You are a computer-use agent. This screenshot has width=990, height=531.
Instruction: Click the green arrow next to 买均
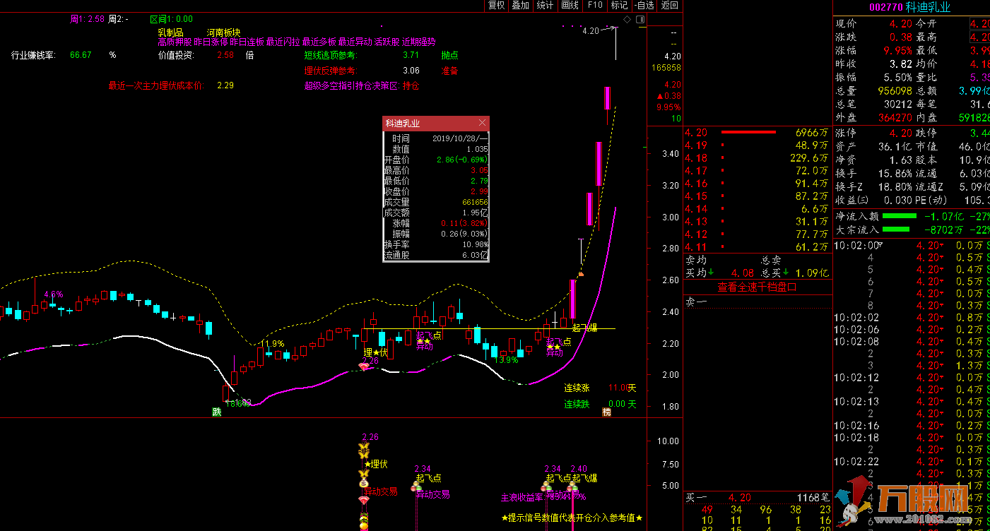[711, 273]
